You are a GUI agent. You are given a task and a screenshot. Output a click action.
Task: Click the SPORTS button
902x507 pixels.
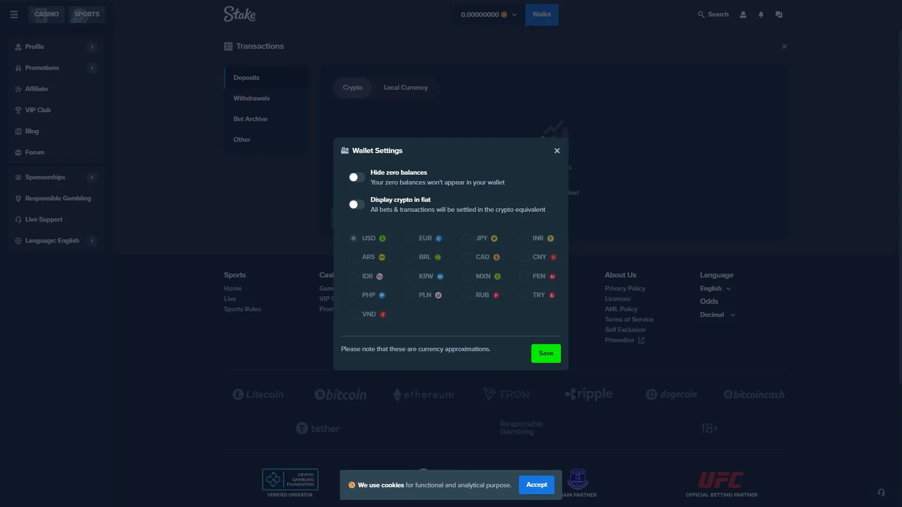[87, 15]
